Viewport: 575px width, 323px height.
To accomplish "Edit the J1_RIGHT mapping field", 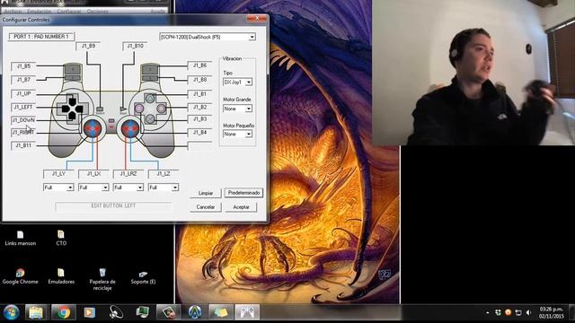I will pos(23,133).
